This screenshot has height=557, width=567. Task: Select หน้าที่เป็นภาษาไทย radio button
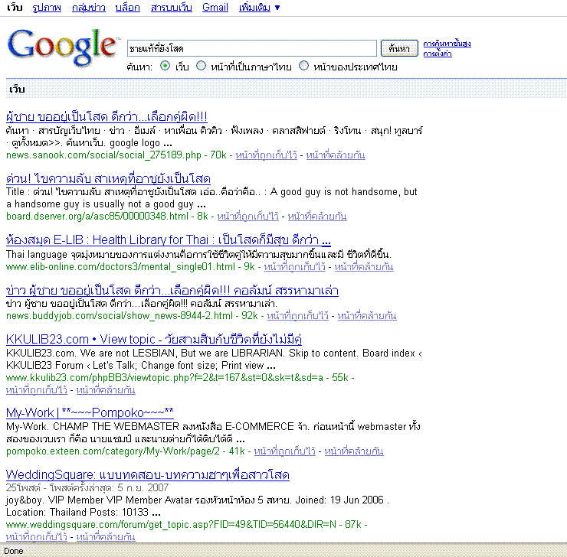click(201, 66)
